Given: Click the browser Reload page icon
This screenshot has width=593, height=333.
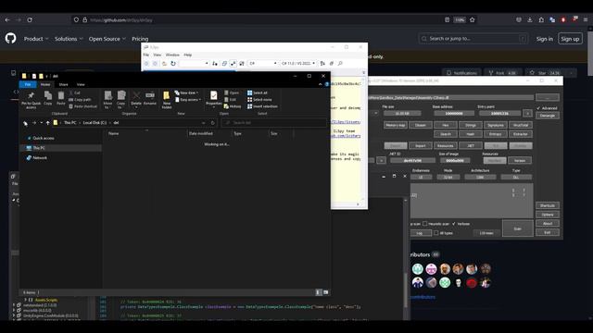Looking at the screenshot, I should [x=30, y=19].
